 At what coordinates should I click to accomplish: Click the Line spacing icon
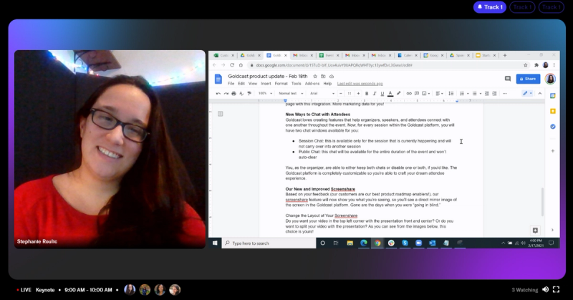pos(451,94)
